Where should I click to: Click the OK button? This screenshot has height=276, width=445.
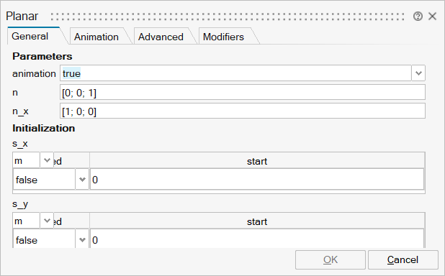pos(331,259)
